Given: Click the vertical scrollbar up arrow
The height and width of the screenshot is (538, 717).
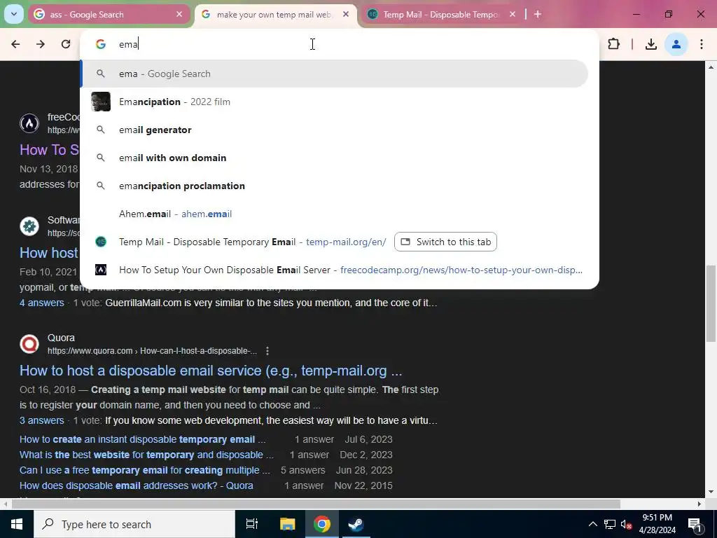Looking at the screenshot, I should tap(711, 67).
